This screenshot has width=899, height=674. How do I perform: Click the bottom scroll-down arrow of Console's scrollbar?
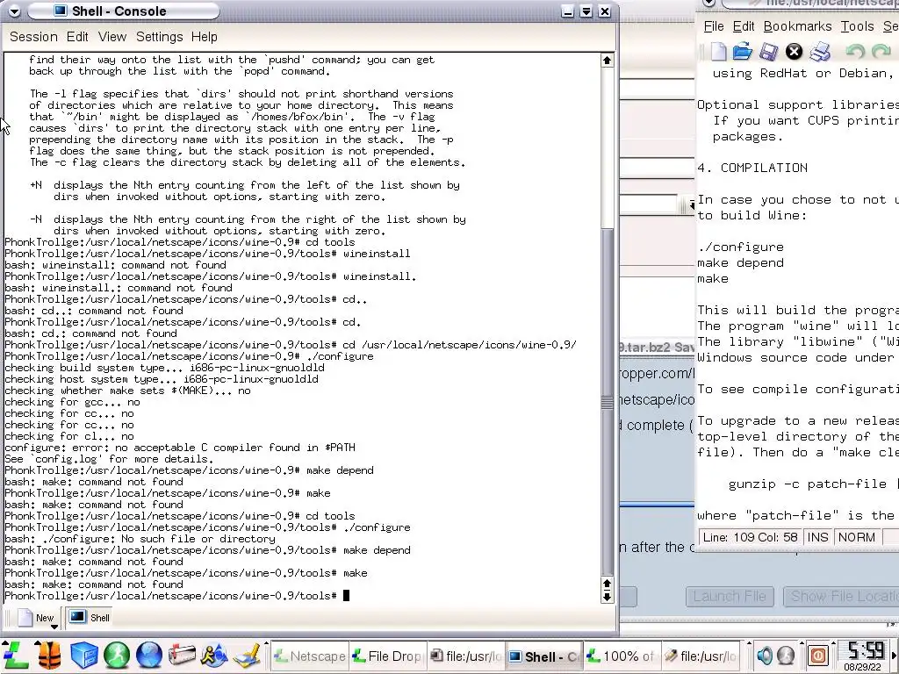[x=608, y=597]
